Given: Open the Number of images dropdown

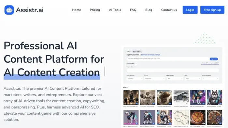Looking at the screenshot, I should [210, 79].
